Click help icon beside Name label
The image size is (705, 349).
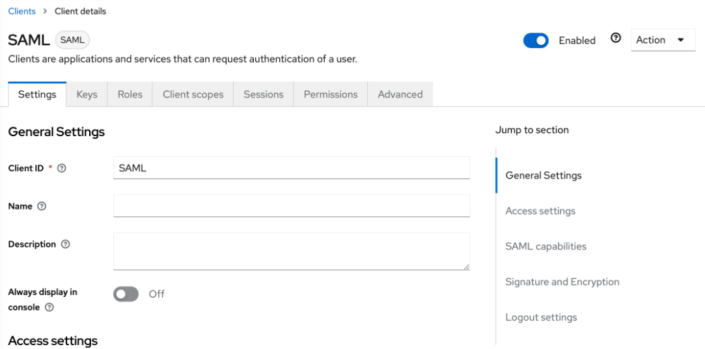click(42, 206)
